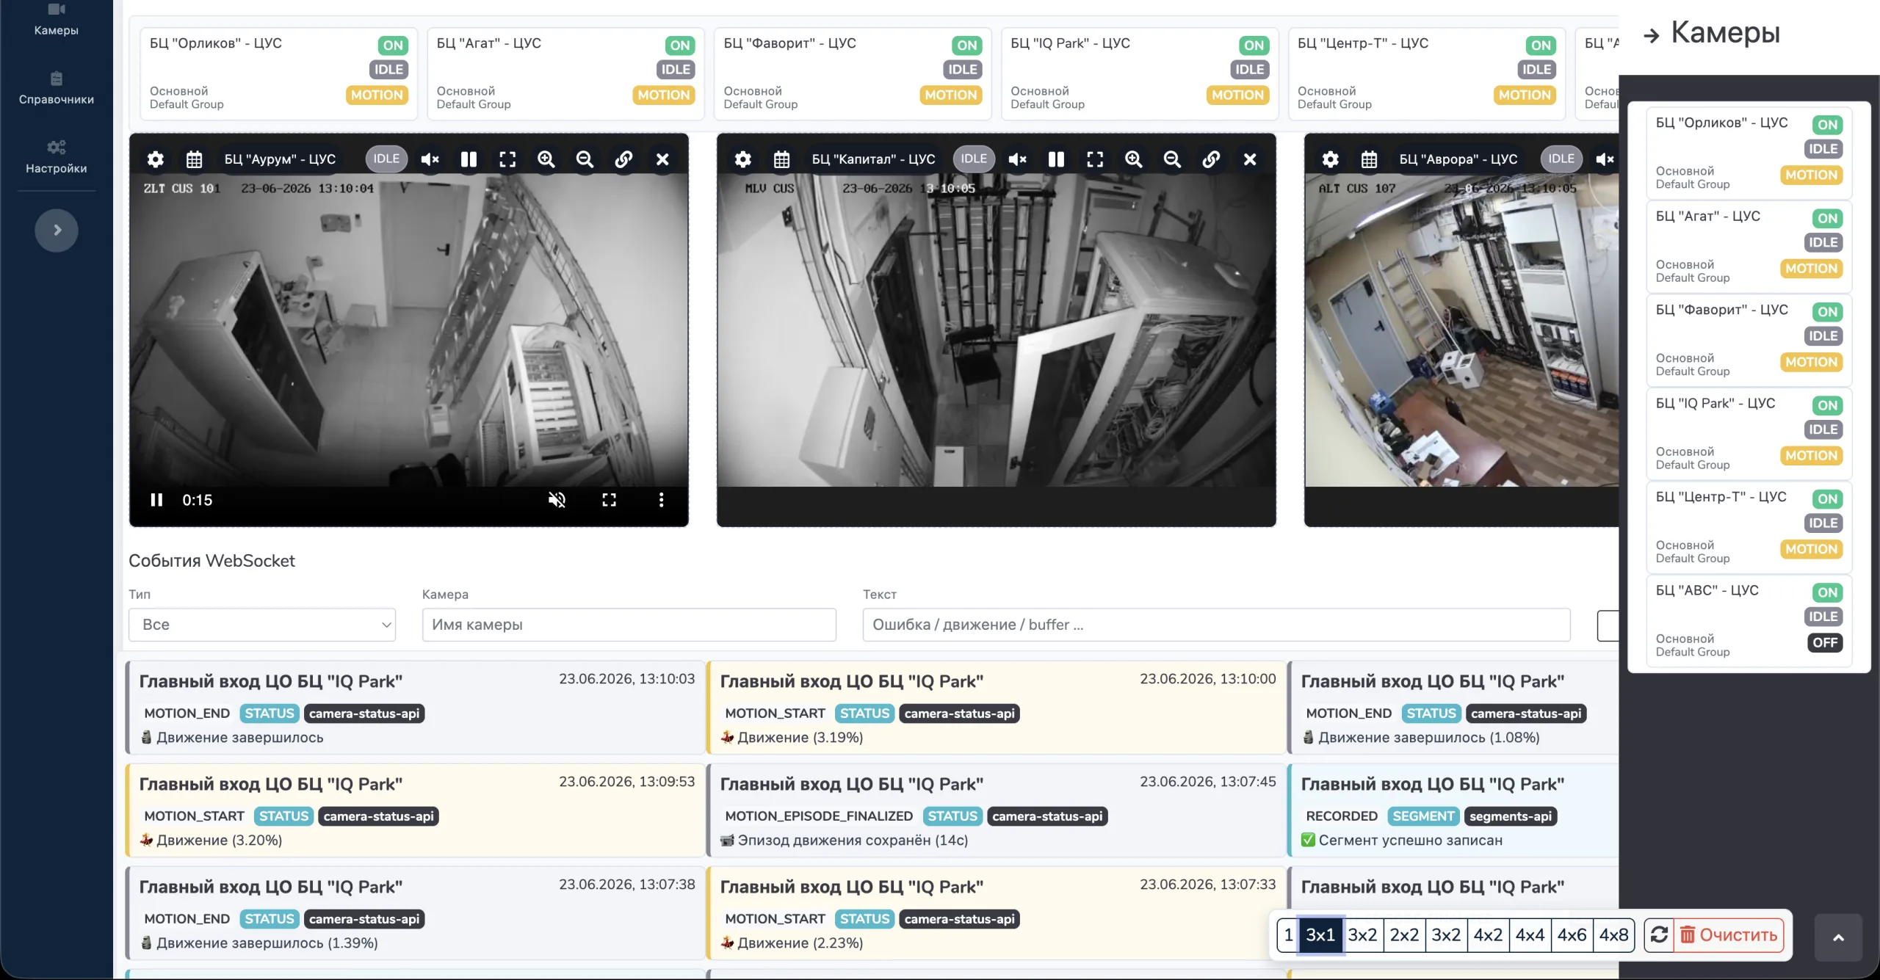The image size is (1880, 980).
Task: Open calendar for БЦ "Аврора" camera
Action: coord(1369,159)
